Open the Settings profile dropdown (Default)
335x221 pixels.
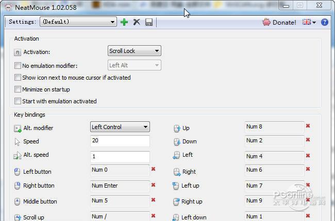click(78, 22)
